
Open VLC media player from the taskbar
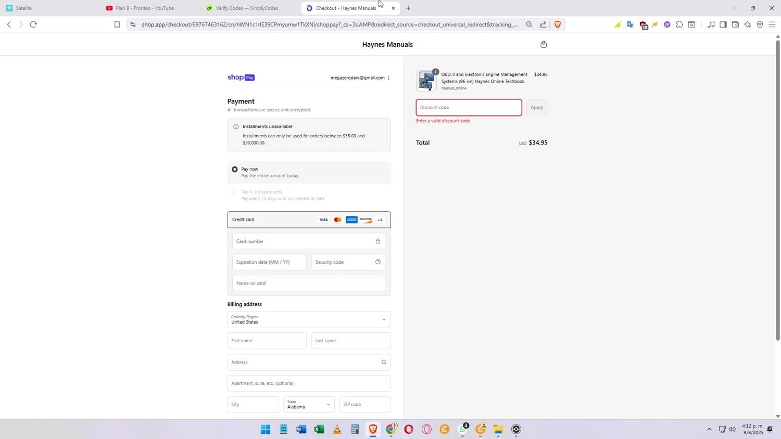pyautogui.click(x=337, y=430)
